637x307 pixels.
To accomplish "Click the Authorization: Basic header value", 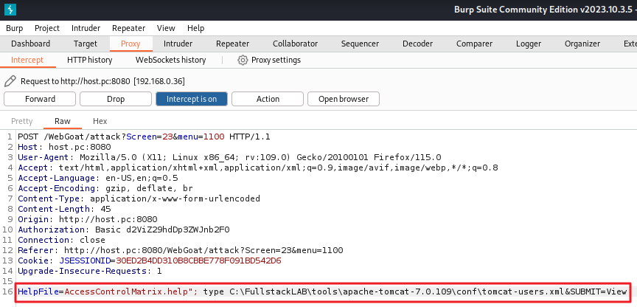I will [162, 230].
